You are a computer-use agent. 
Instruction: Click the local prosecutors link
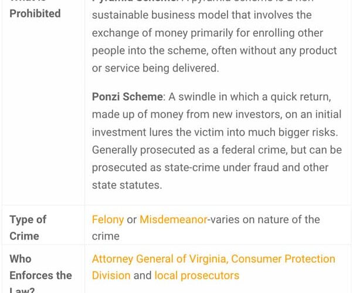coord(197,275)
